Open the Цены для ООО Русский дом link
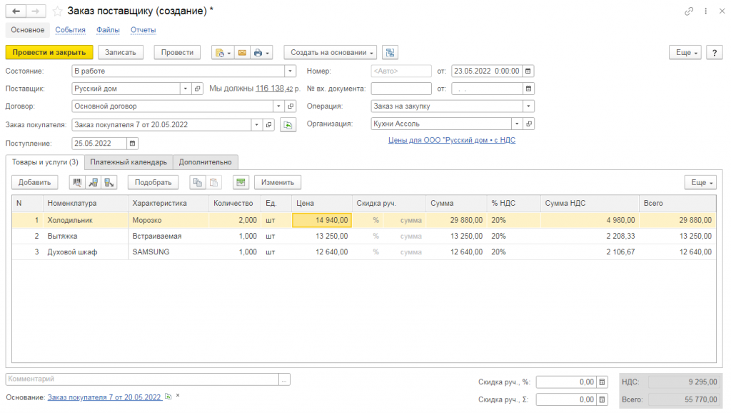 452,140
